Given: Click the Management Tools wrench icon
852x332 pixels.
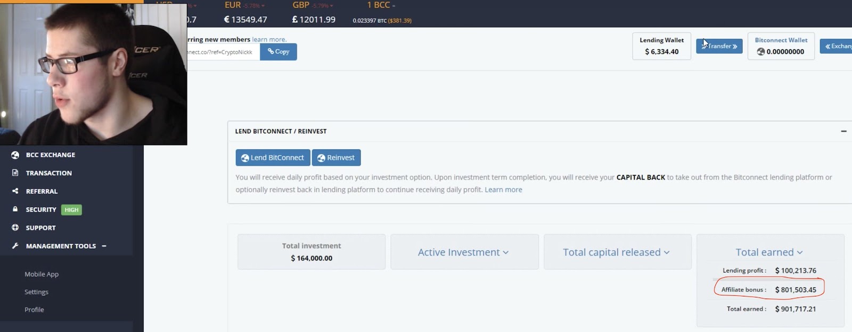Looking at the screenshot, I should (15, 246).
